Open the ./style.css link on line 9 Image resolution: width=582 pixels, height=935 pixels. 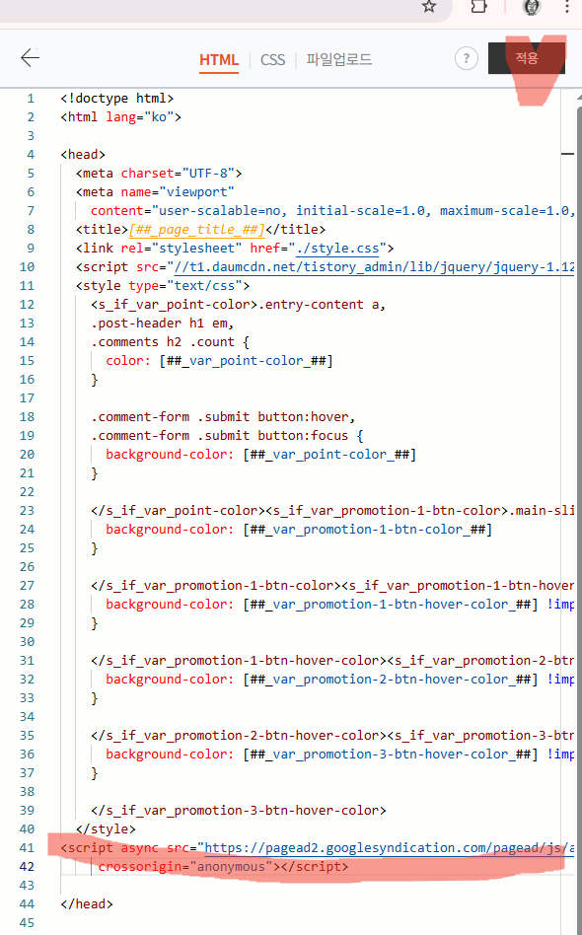pos(337,249)
